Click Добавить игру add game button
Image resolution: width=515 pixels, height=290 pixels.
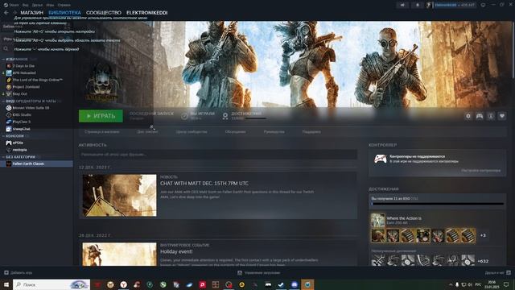coord(18,272)
